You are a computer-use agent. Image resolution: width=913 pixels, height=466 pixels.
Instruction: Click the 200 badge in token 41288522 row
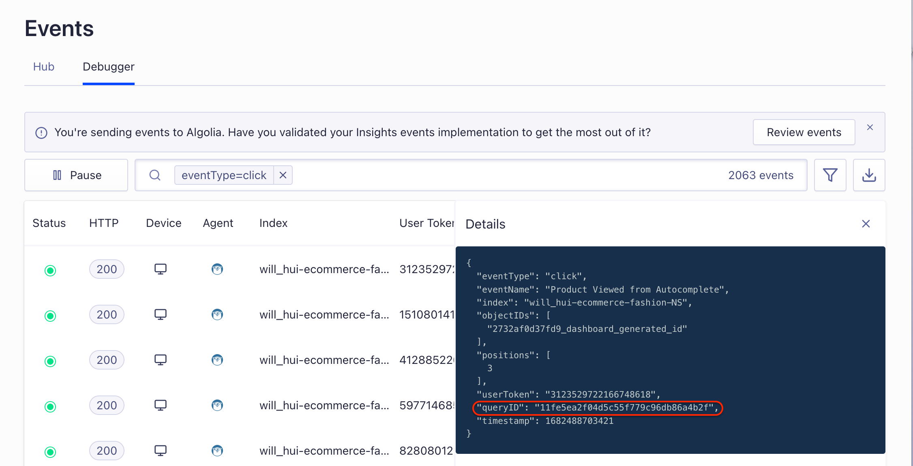(107, 360)
